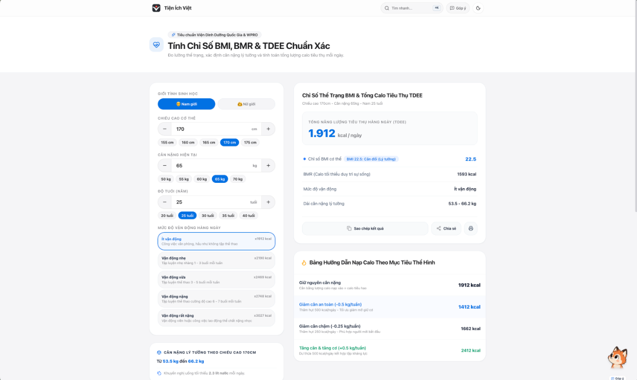This screenshot has height=380, width=637.
Task: Click the Chia sẻ share button
Action: click(446, 229)
